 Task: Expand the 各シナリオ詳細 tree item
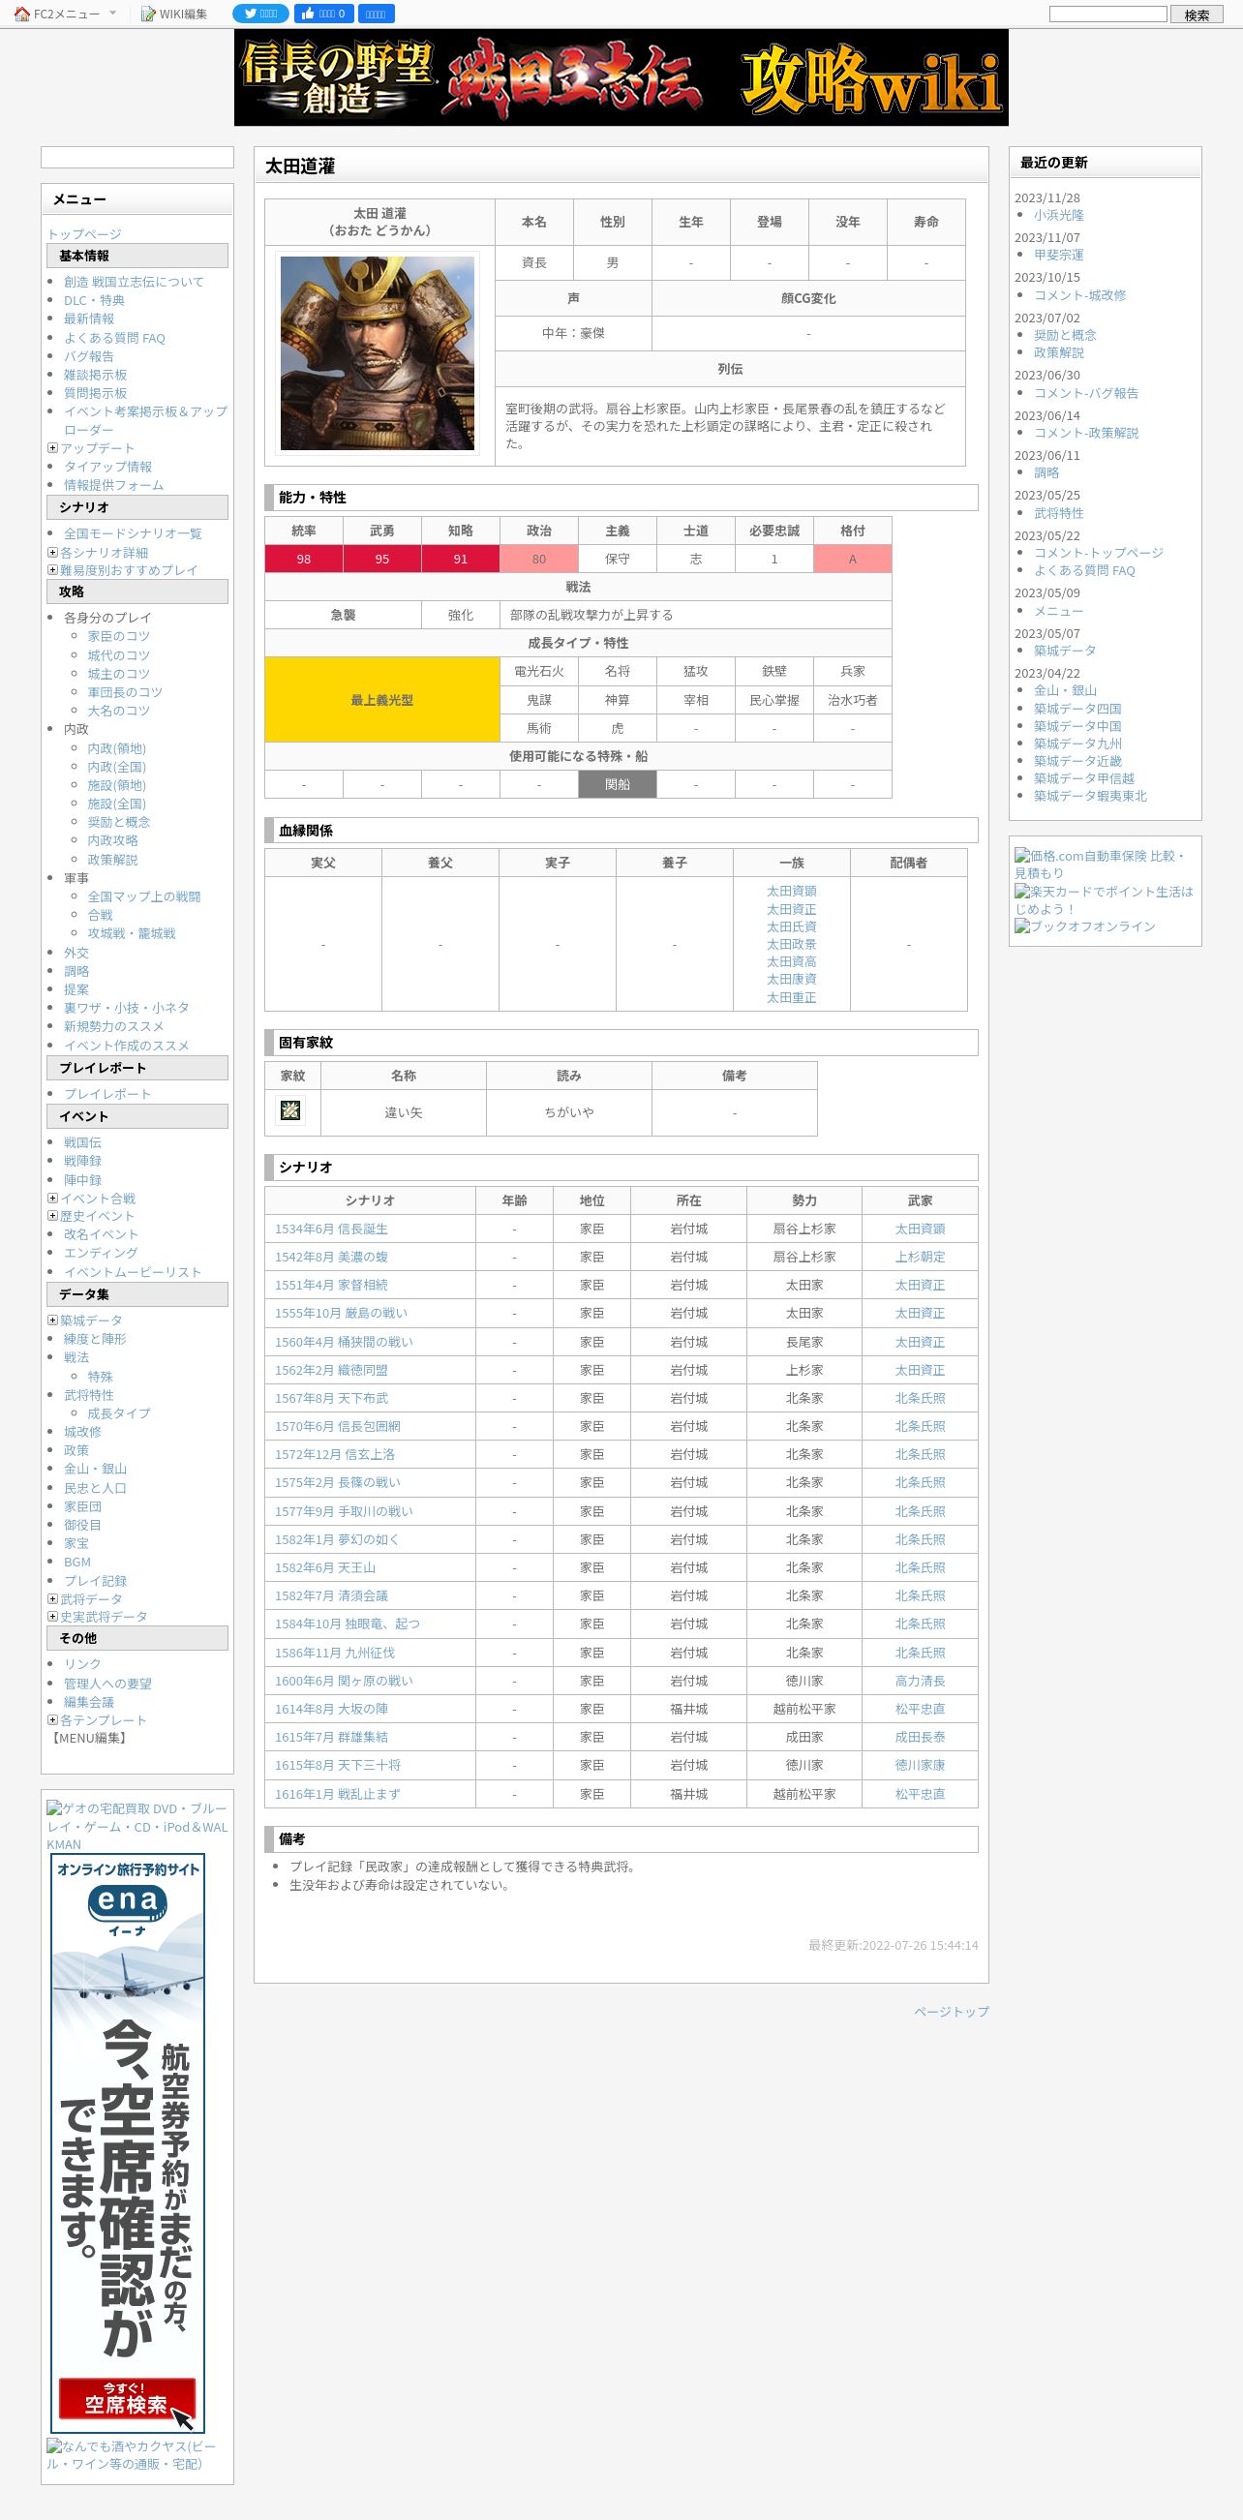[53, 552]
